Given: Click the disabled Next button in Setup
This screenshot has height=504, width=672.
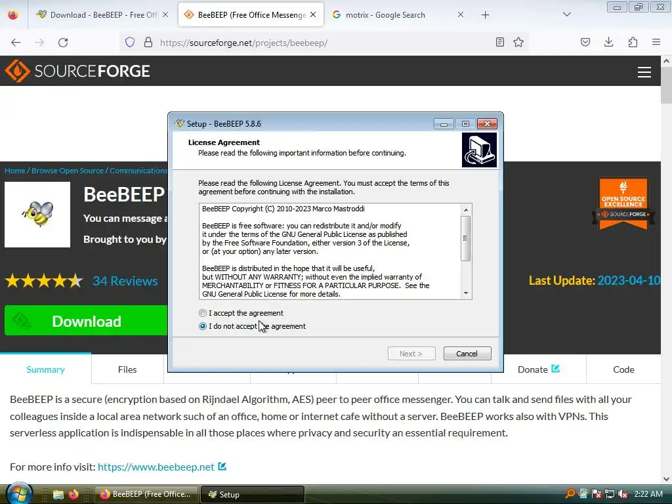Looking at the screenshot, I should (411, 354).
